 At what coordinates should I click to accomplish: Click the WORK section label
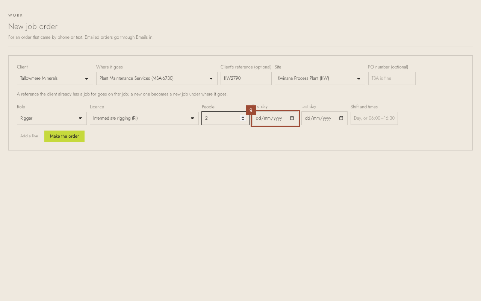(x=16, y=15)
